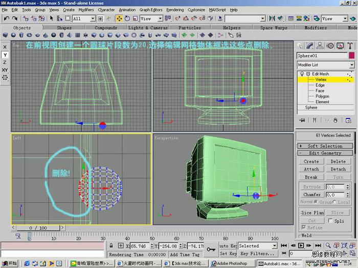
Task: Click the Cone primitive icon
Action: tap(46, 35)
